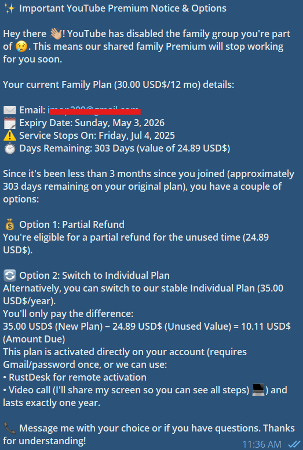Open the redacted Gmail address link
Viewport: 303px width, 450px height.
[x=94, y=110]
